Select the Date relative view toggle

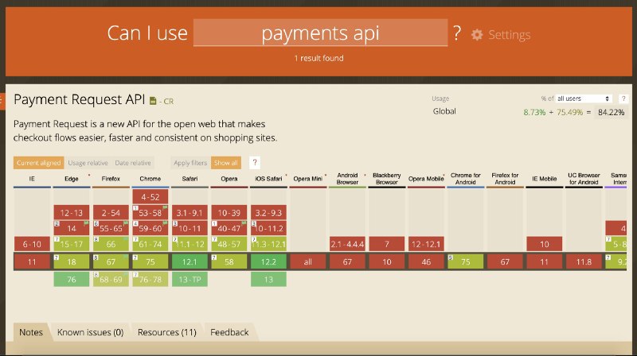[133, 163]
